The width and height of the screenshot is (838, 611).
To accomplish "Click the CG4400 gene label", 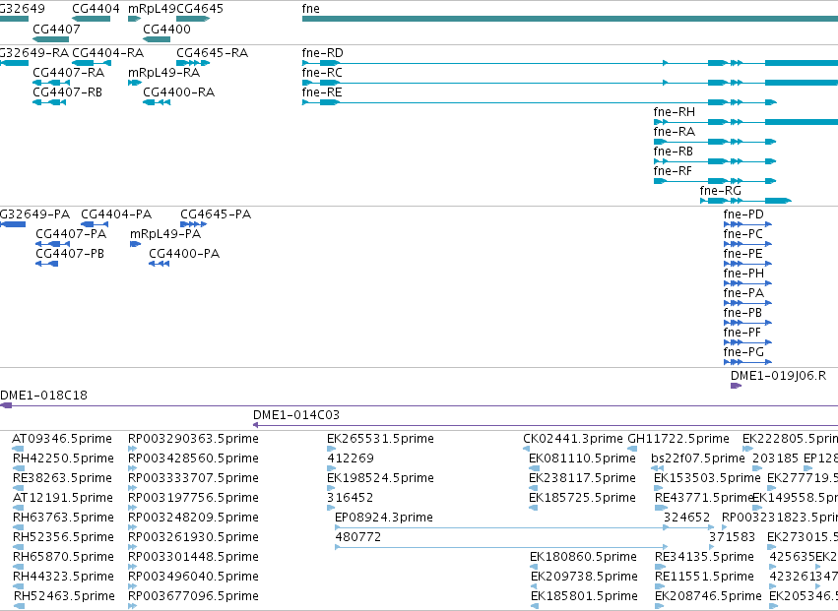I will (x=166, y=29).
